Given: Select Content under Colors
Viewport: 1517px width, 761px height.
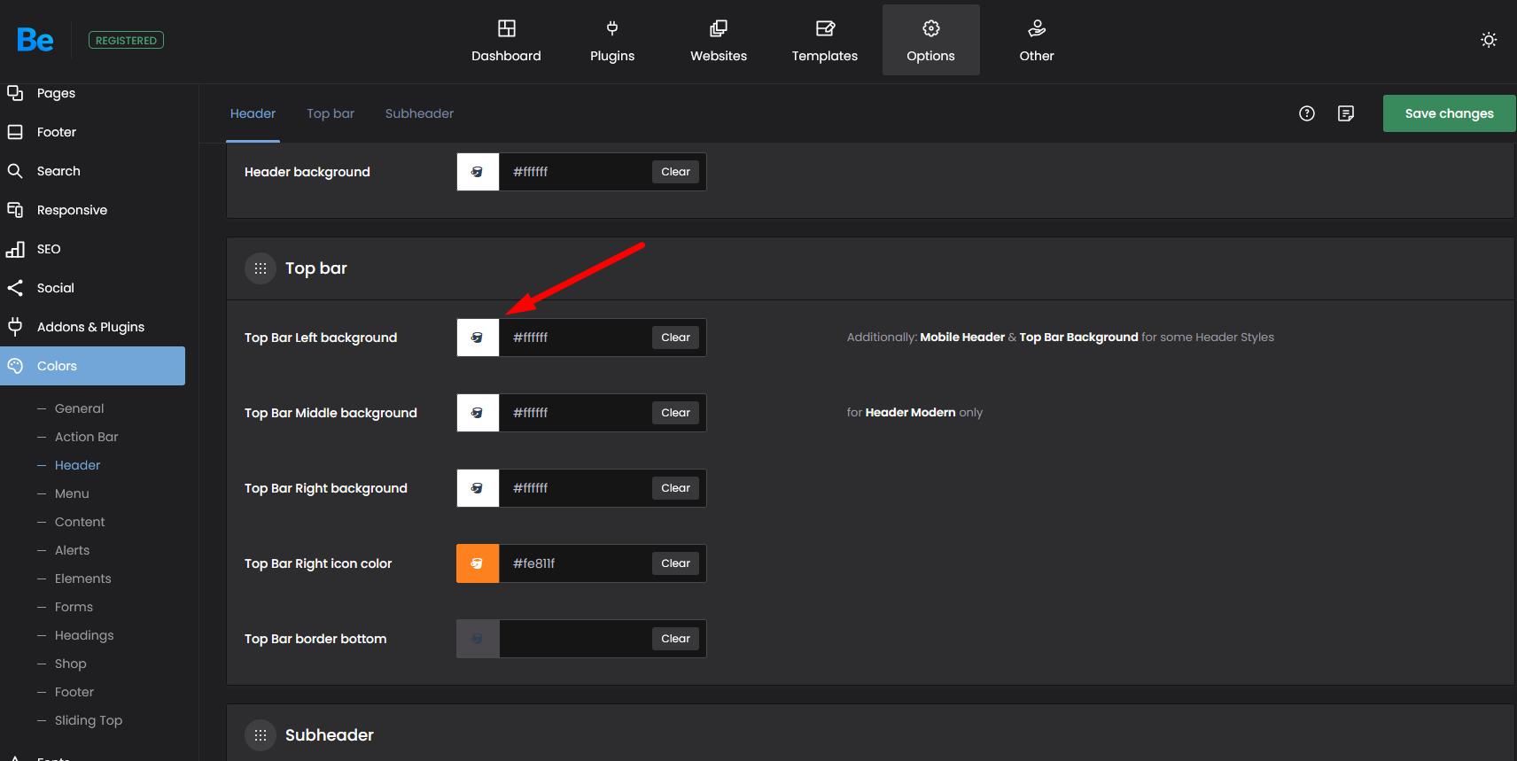Looking at the screenshot, I should pyautogui.click(x=80, y=522).
